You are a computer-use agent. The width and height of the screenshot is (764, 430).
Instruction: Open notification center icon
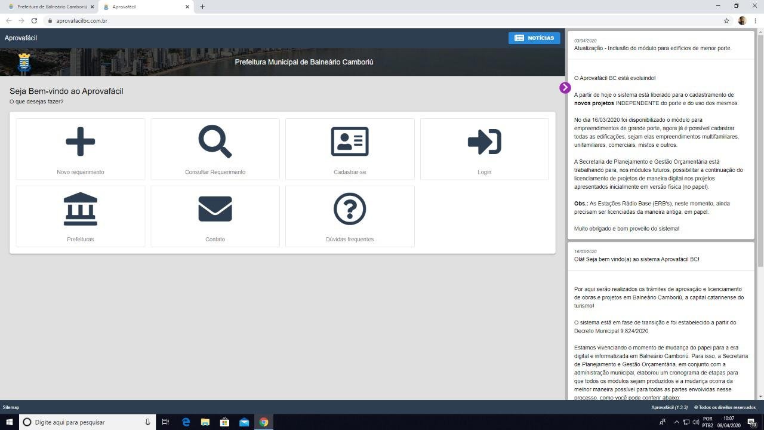click(752, 422)
